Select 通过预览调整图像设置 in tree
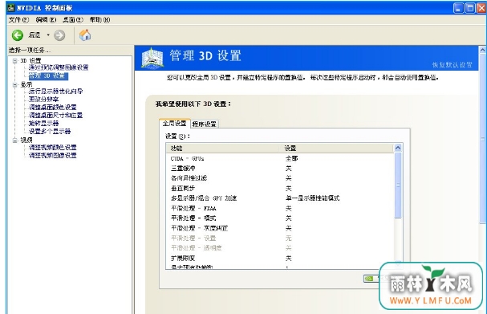Image resolution: width=487 pixels, height=314 pixels. (x=59, y=67)
